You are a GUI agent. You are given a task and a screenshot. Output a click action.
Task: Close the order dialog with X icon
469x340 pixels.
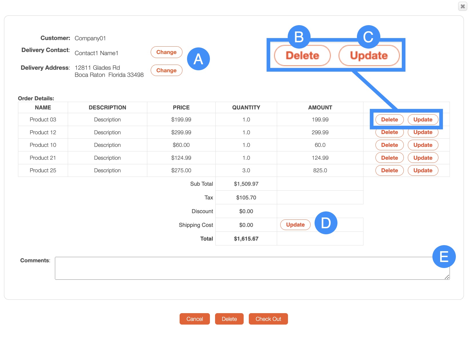pyautogui.click(x=462, y=6)
